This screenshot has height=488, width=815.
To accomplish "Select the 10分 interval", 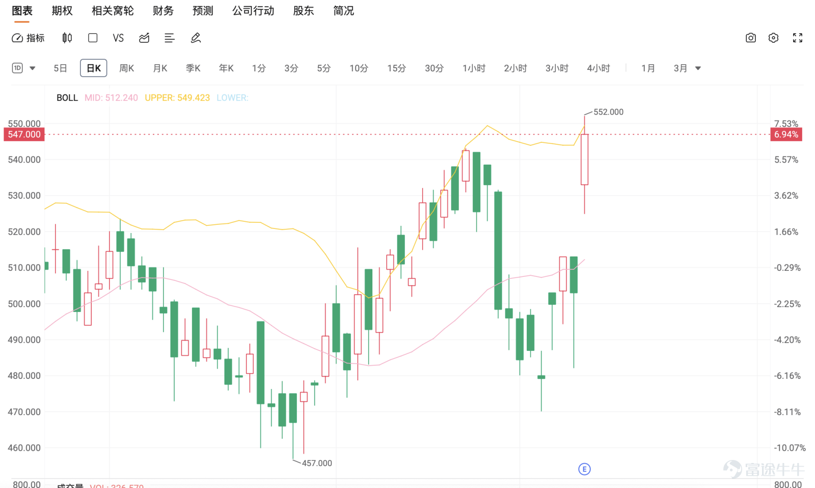I will tap(359, 68).
